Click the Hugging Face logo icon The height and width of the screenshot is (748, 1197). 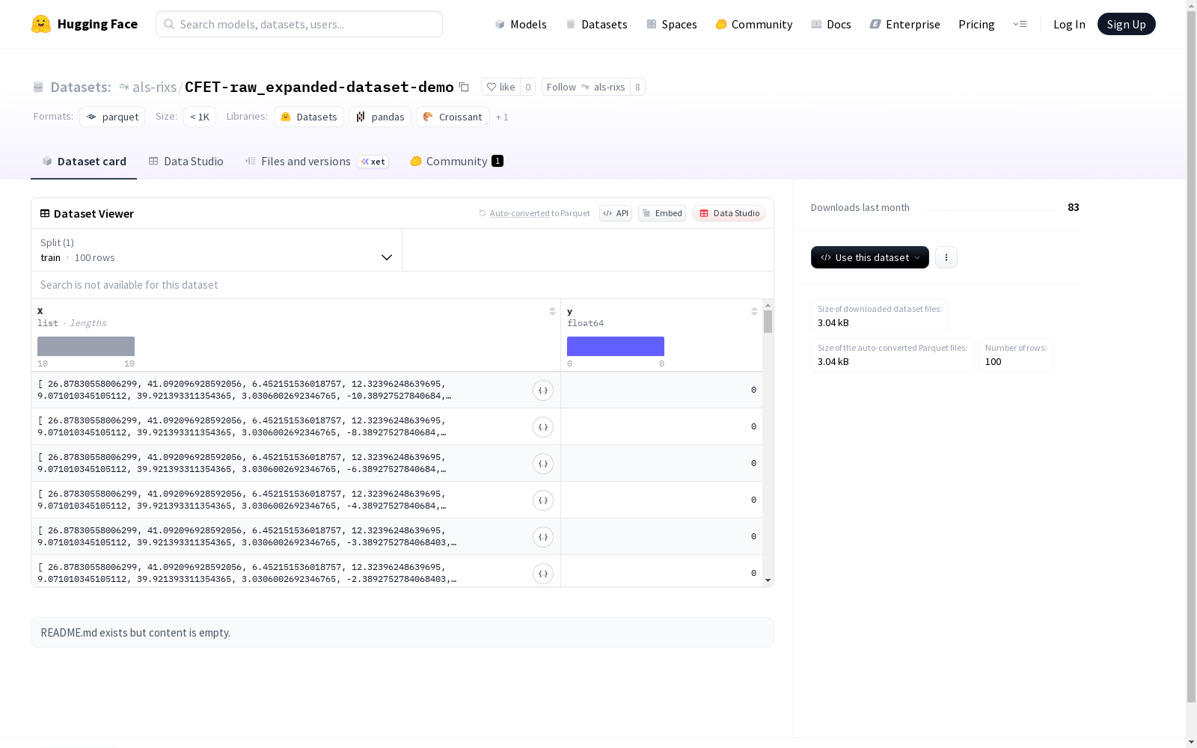click(x=41, y=24)
